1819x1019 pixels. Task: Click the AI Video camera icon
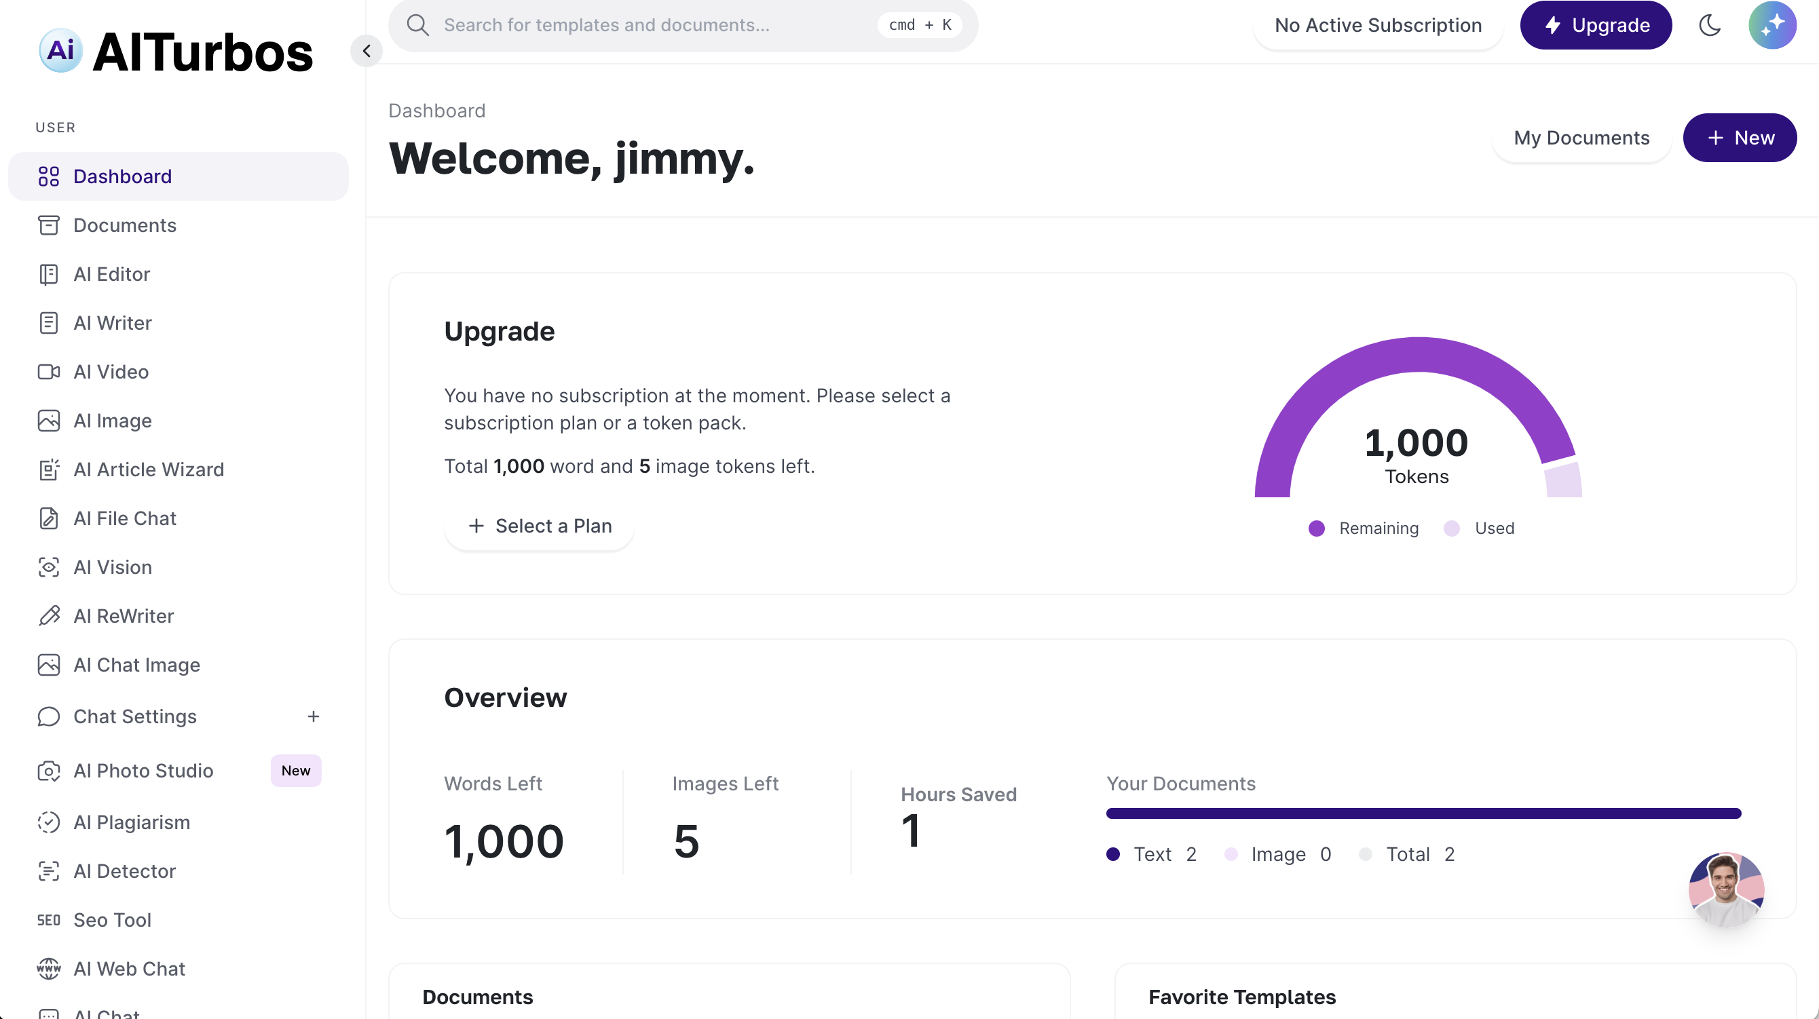click(48, 372)
